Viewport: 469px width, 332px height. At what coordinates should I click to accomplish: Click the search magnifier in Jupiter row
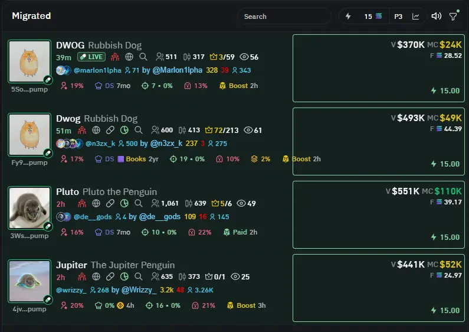[x=138, y=276]
